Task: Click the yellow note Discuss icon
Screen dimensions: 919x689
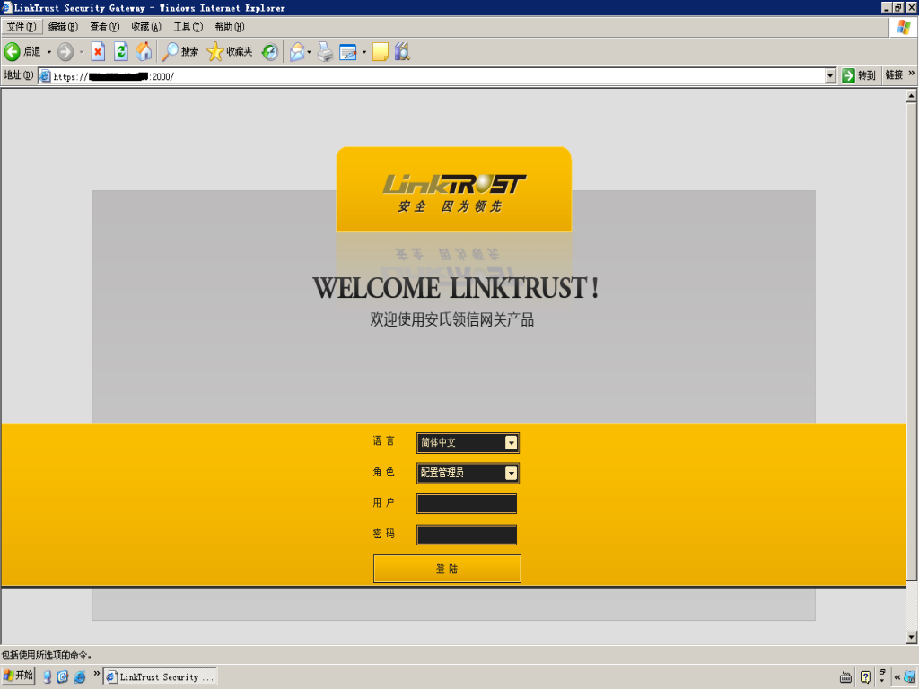Action: click(381, 51)
